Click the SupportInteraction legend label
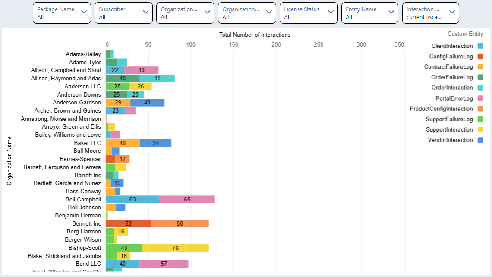This screenshot has width=492, height=277. [449, 130]
